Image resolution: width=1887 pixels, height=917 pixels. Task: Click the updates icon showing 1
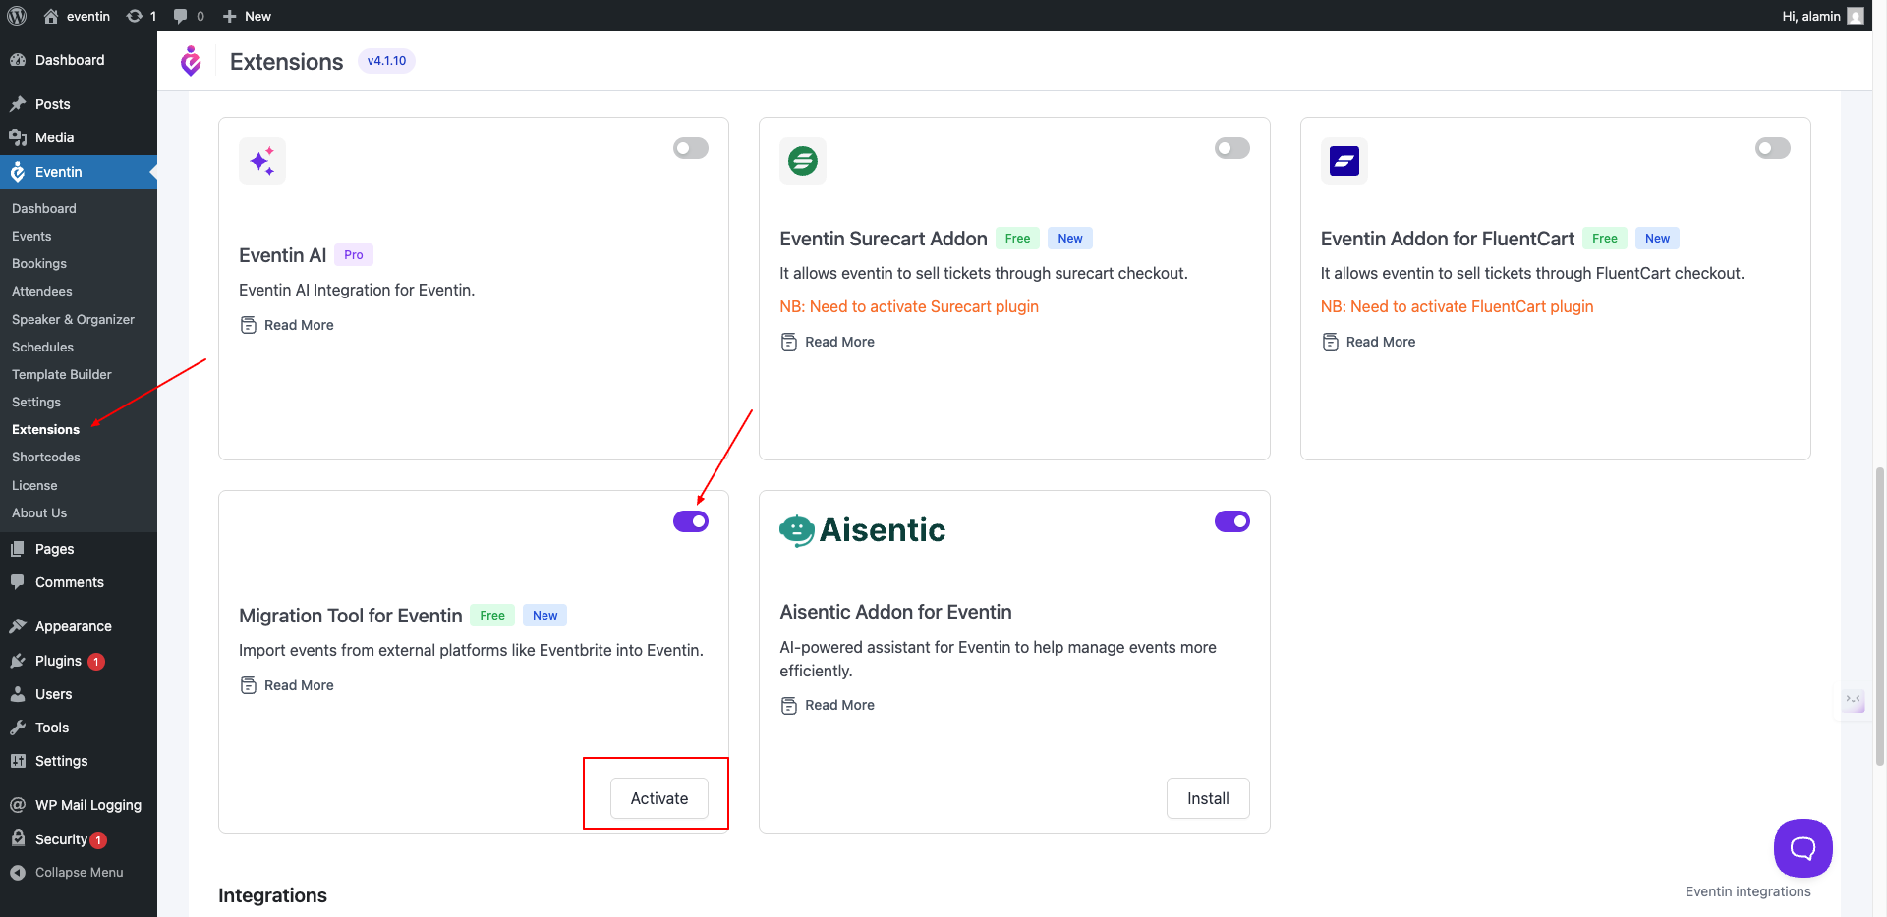point(135,16)
